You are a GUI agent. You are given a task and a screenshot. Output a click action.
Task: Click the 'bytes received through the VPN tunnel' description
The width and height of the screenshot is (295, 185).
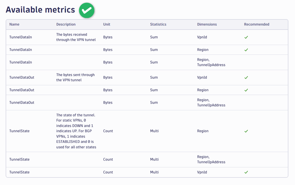(76, 37)
